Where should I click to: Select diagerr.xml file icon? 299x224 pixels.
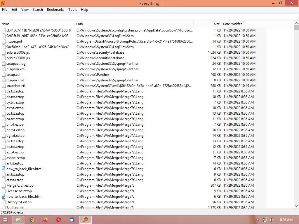[x=4, y=80]
